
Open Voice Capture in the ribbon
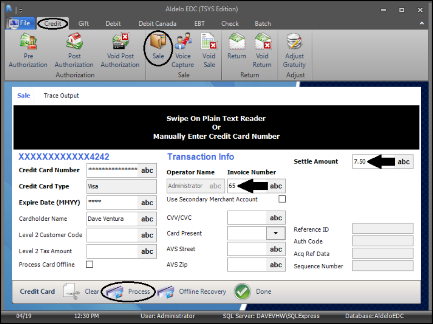(183, 50)
